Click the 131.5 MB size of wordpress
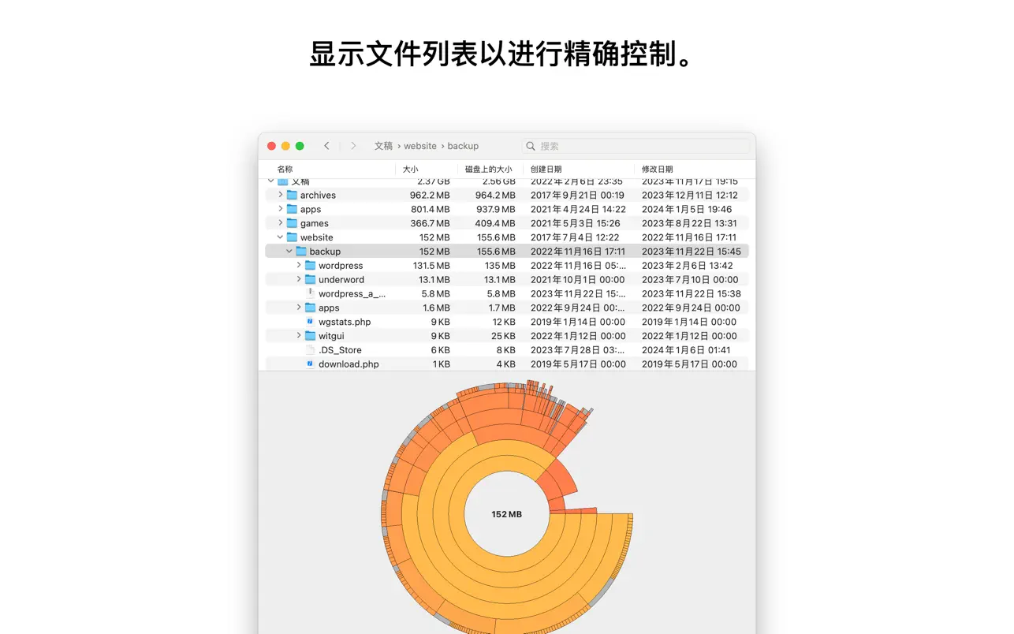The width and height of the screenshot is (1014, 634). [431, 266]
